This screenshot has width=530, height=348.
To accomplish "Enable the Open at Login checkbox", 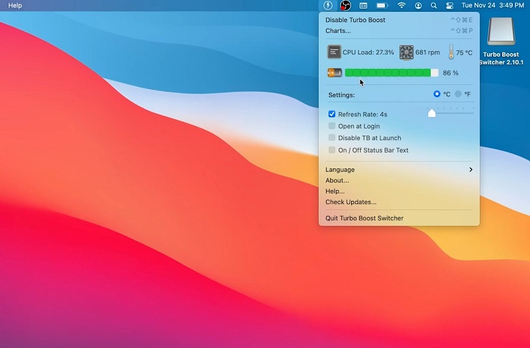I will tap(332, 126).
